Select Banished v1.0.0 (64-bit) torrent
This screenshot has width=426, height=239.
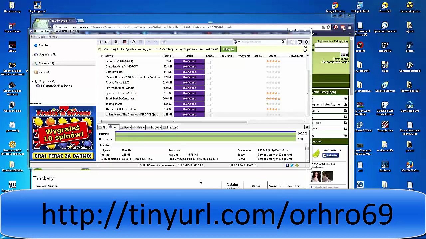[119, 61]
